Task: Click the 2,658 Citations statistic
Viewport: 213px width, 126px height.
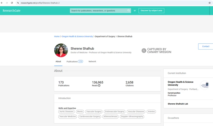Action: (x=130, y=84)
